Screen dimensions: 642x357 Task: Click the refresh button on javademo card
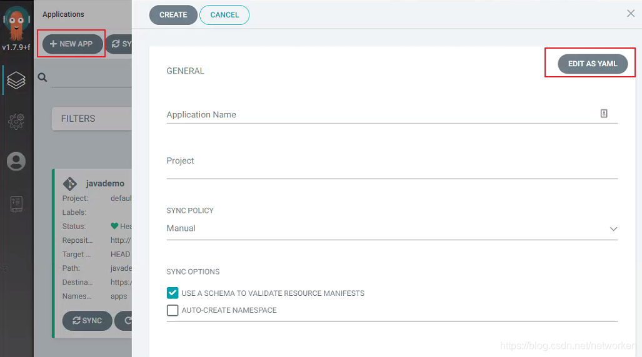click(x=124, y=321)
